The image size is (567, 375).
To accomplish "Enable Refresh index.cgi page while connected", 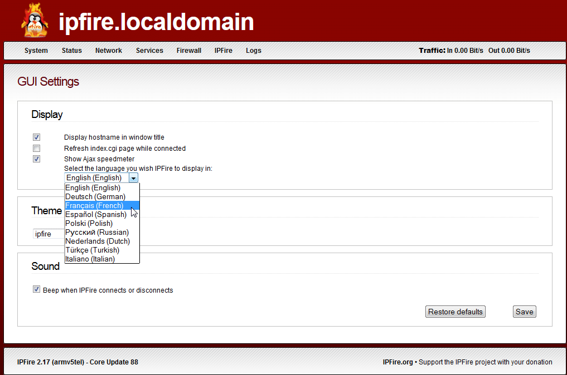I will tap(37, 149).
